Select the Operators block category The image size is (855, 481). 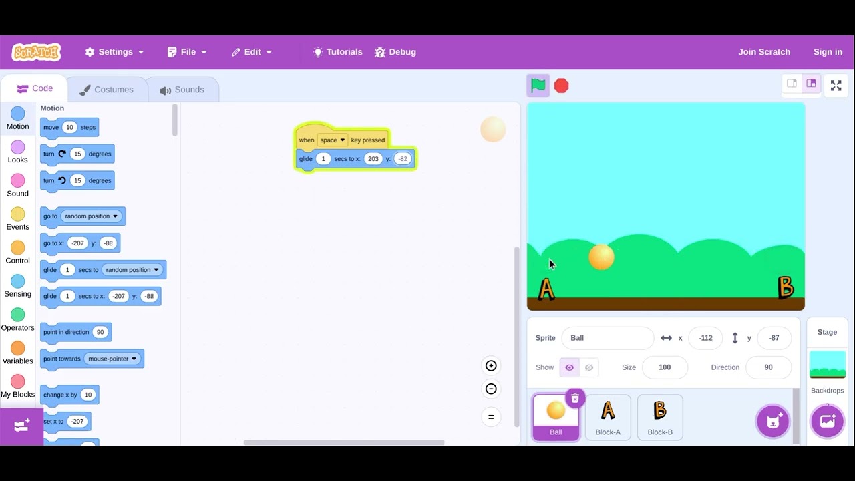pyautogui.click(x=18, y=319)
